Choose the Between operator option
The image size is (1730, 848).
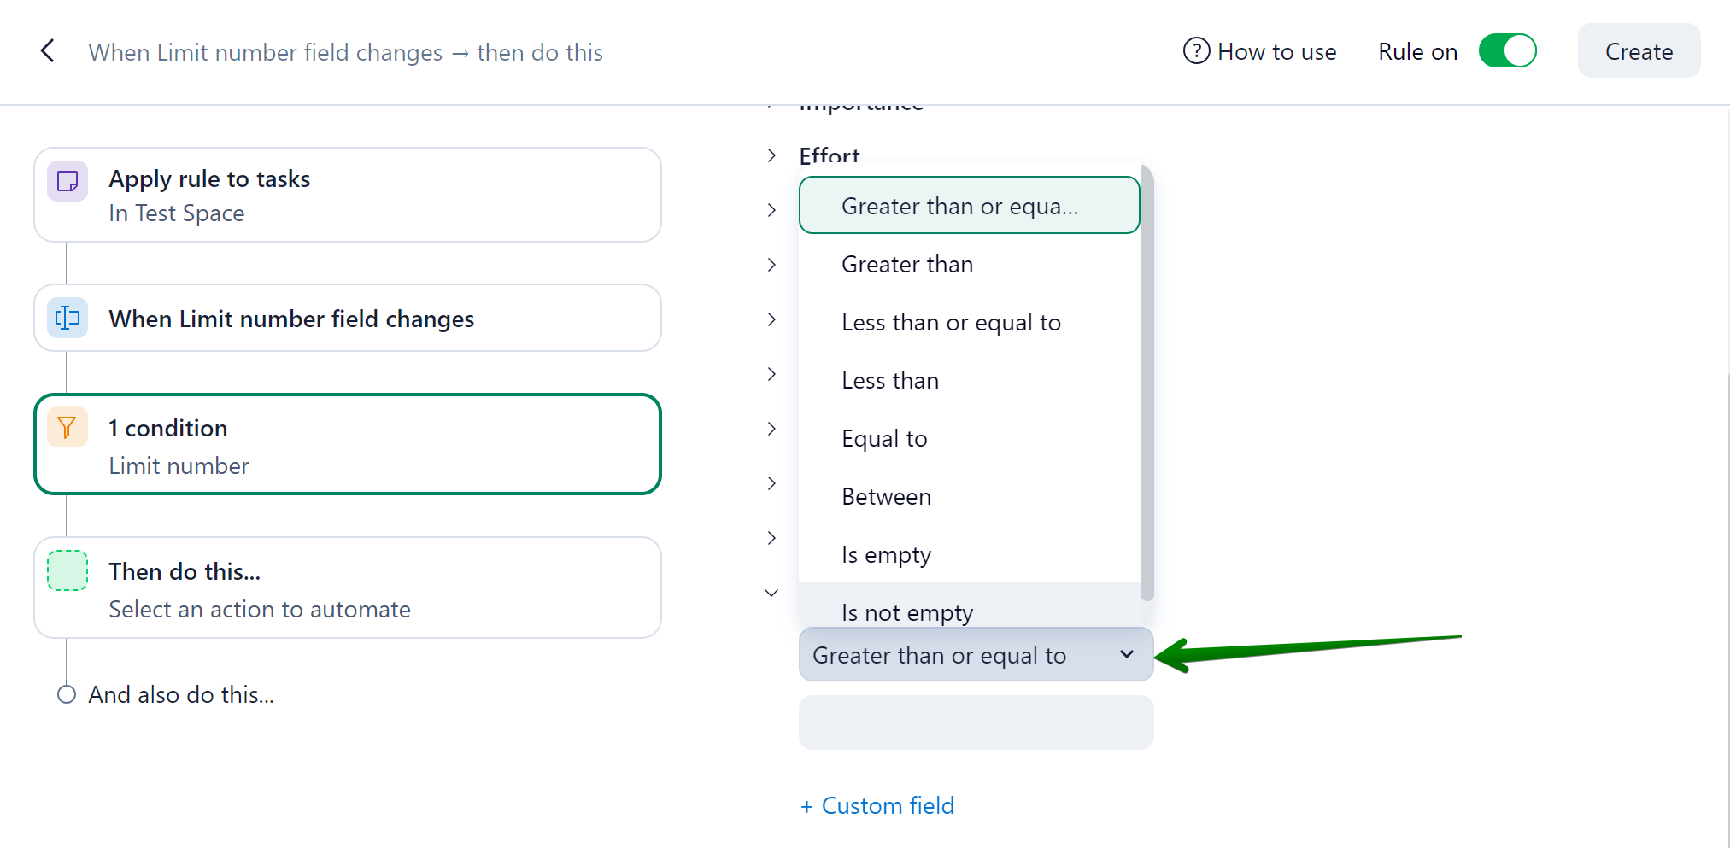pyautogui.click(x=886, y=497)
